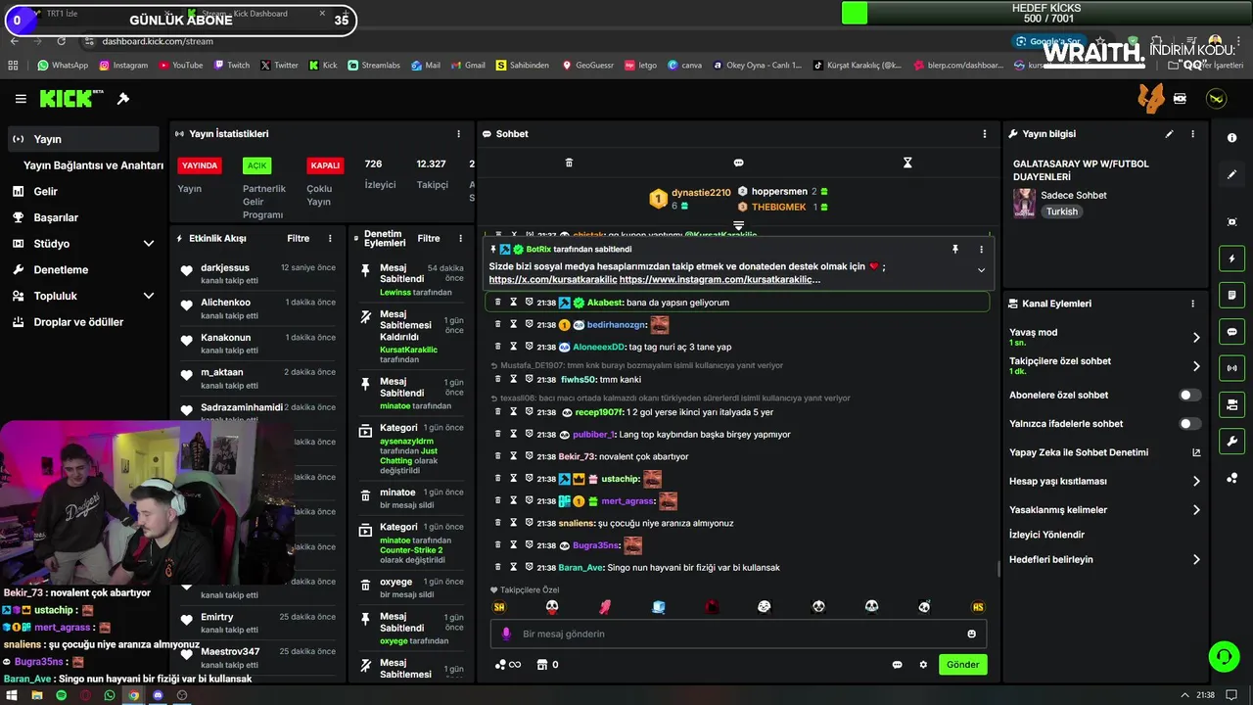Open the x.com/kursatkarakilic link
This screenshot has height=705, width=1253.
pos(552,280)
